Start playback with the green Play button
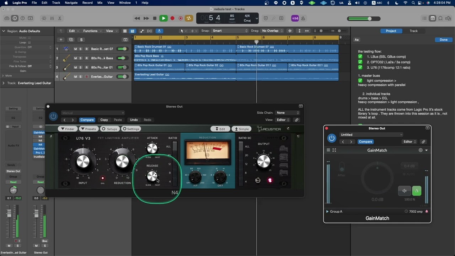The height and width of the screenshot is (256, 455). click(x=164, y=18)
